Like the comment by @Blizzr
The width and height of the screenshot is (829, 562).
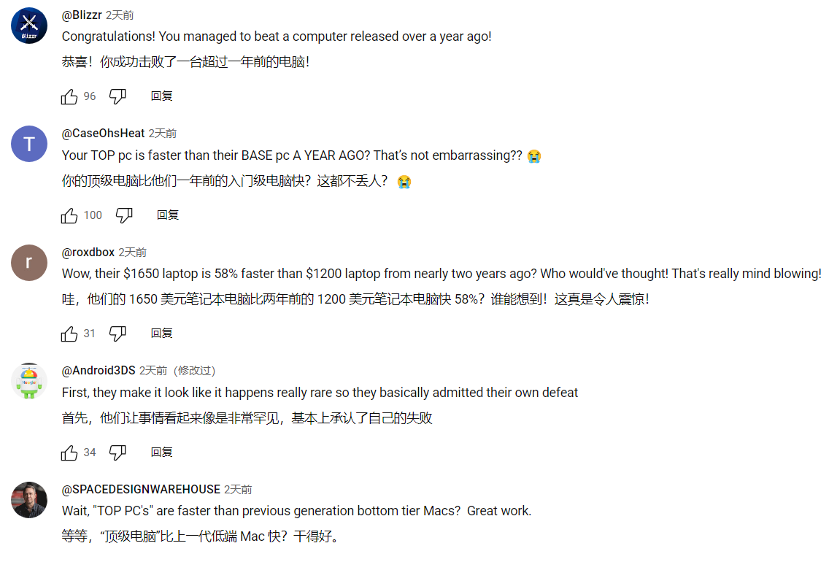coord(69,96)
